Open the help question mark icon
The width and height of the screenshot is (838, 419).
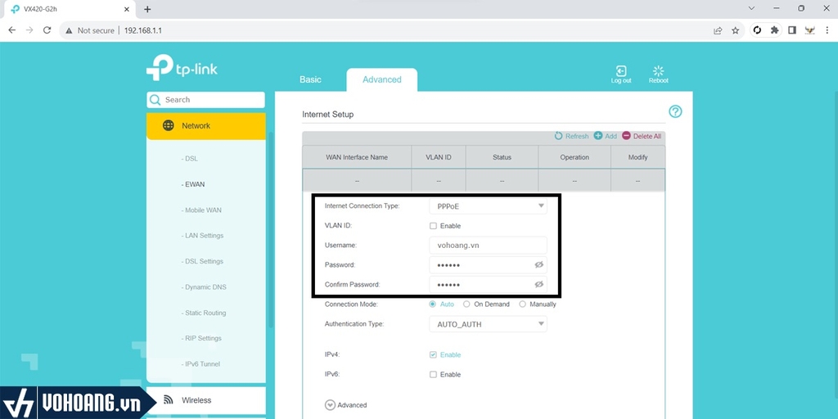[x=675, y=111]
